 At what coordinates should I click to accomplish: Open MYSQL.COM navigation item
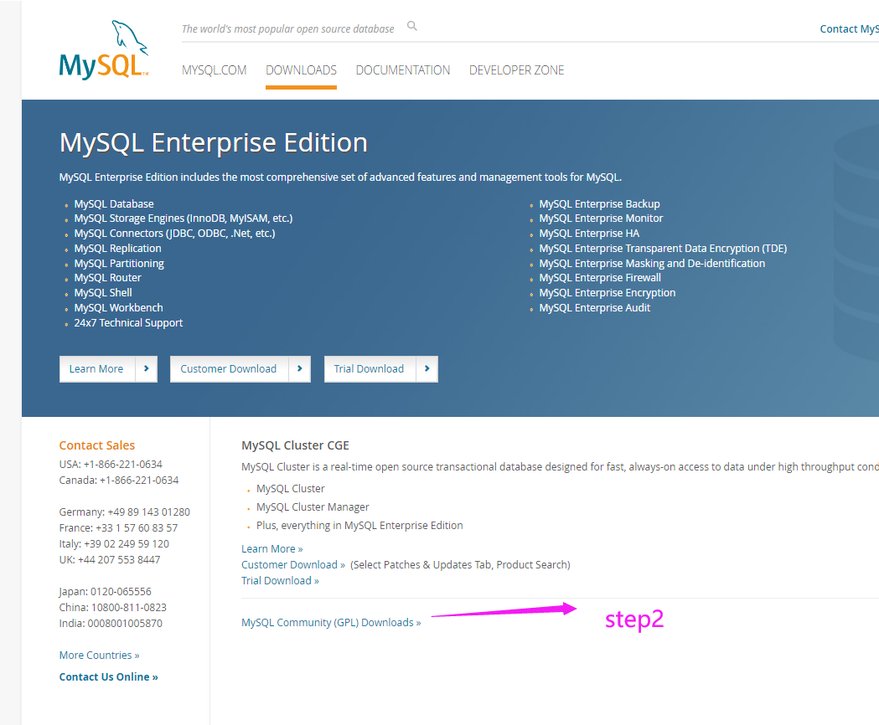tap(214, 70)
